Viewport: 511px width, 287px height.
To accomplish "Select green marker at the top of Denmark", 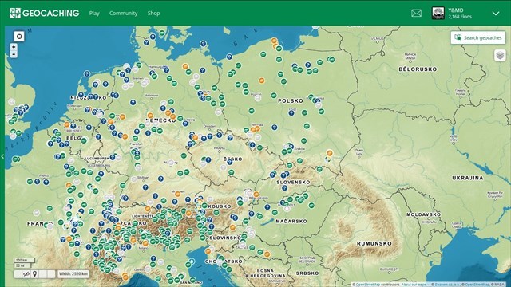I will pyautogui.click(x=162, y=33).
